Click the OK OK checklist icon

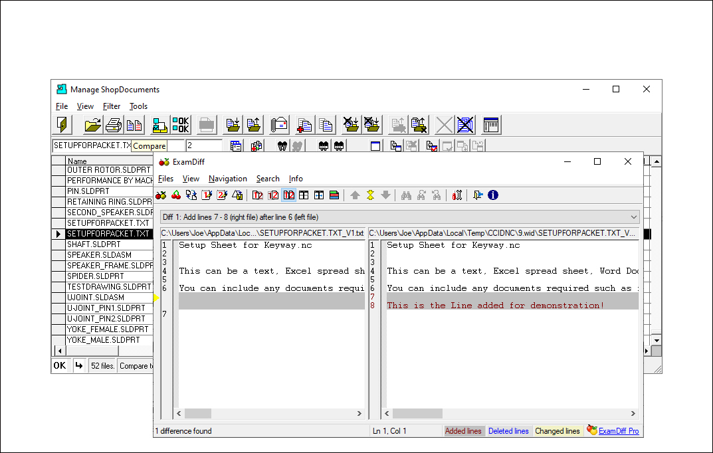[x=181, y=124]
